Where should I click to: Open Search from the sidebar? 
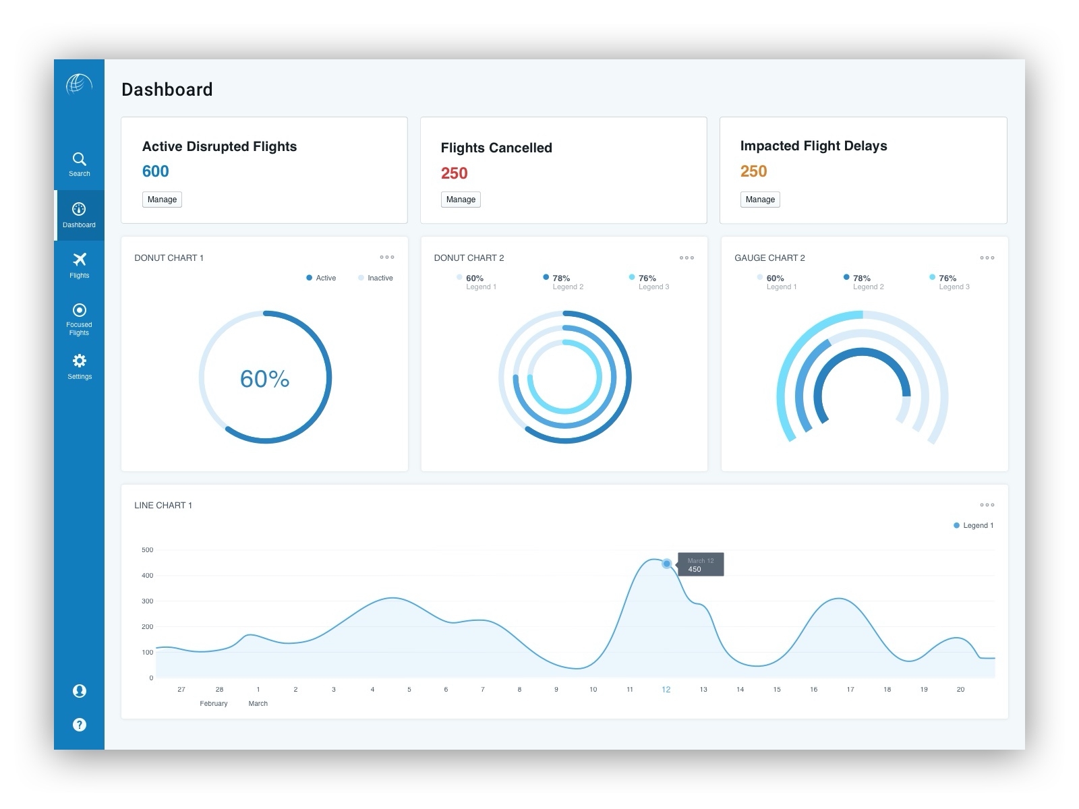(x=79, y=164)
